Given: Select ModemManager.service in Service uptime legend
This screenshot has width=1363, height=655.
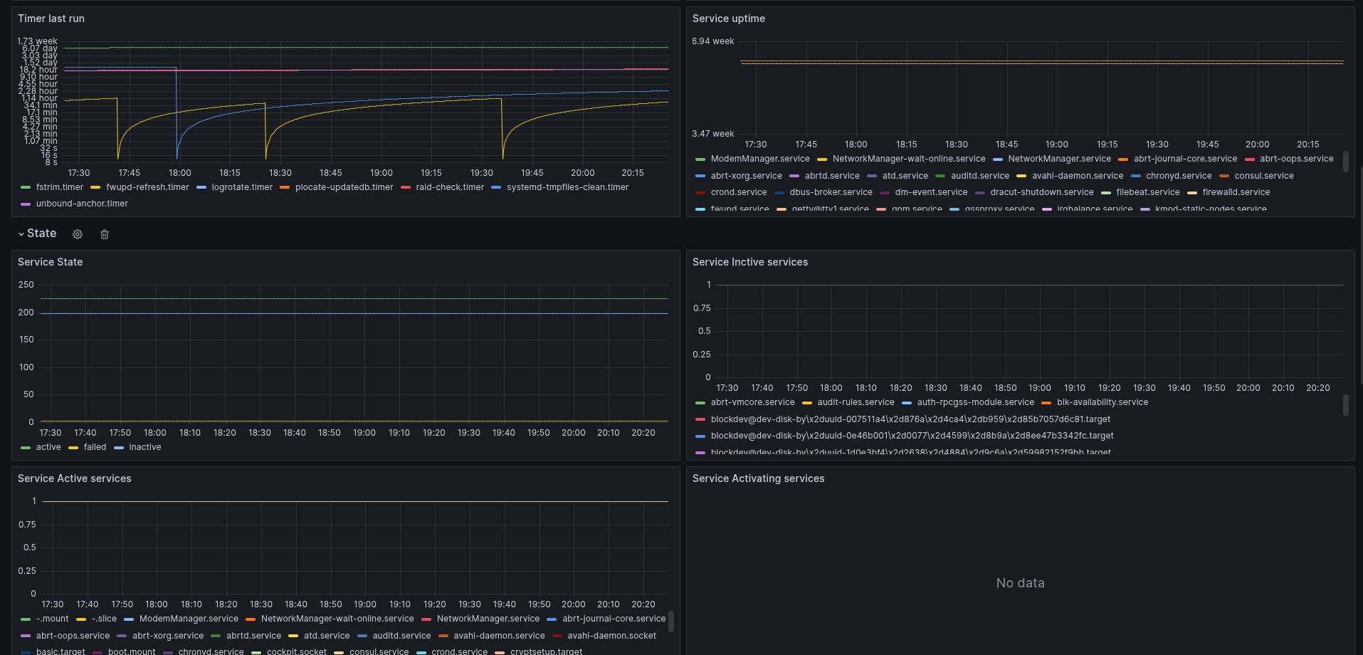Looking at the screenshot, I should (x=760, y=159).
